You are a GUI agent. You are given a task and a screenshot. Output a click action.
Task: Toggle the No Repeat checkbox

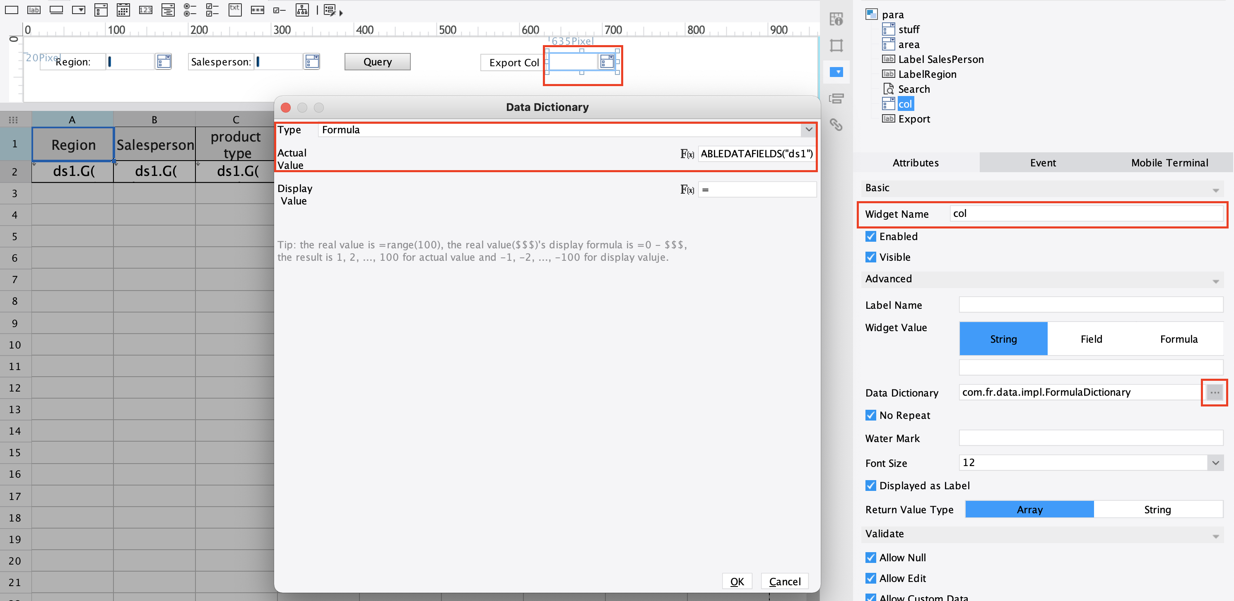[870, 415]
